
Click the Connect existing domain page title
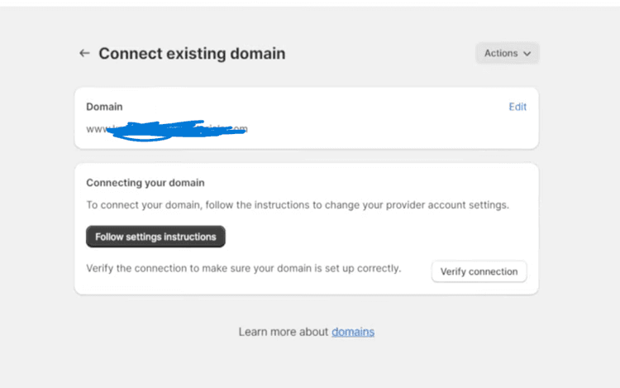[192, 53]
